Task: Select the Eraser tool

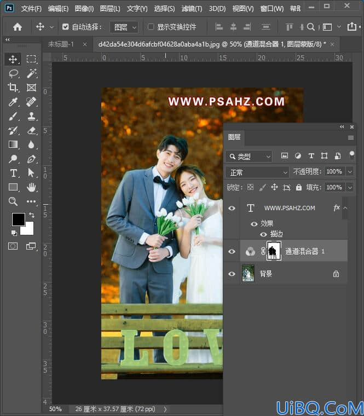Action: coord(31,130)
